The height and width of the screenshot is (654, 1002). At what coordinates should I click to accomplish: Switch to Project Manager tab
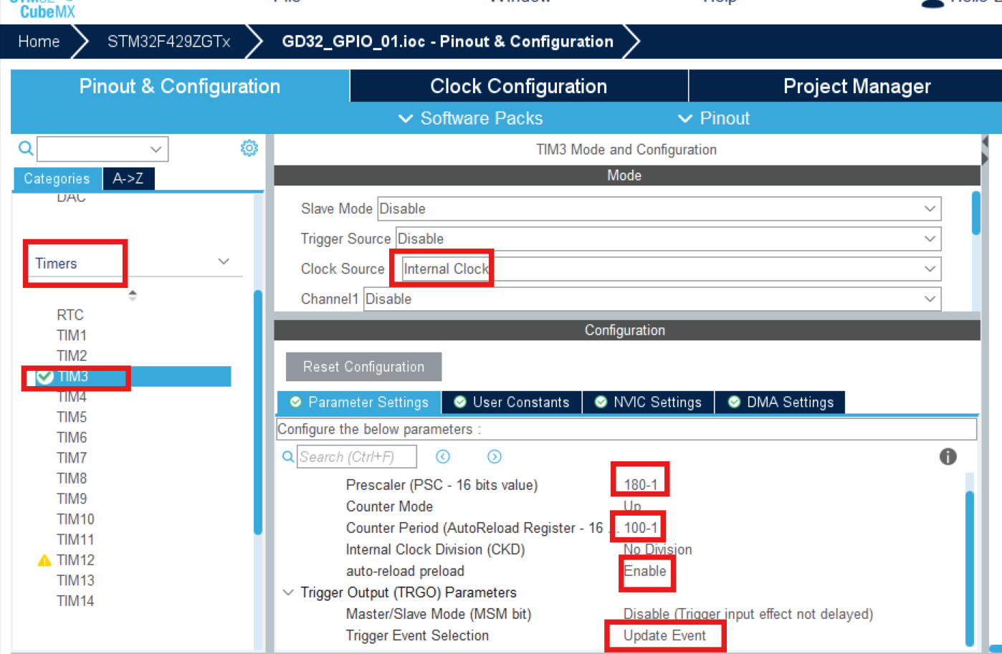point(857,86)
